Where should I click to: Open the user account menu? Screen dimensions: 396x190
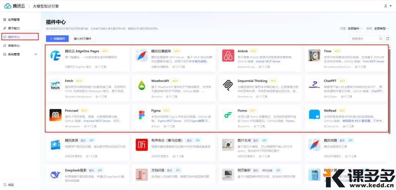[x=387, y=6]
